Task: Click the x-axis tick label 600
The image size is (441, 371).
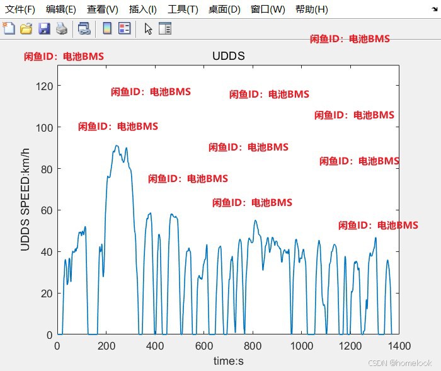Action: [204, 346]
